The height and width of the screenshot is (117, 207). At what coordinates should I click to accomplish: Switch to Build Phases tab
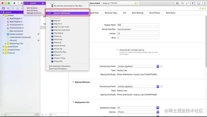coord(155,13)
